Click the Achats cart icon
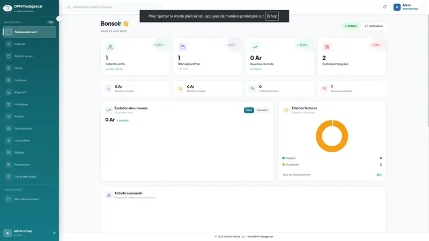Screen dimensions: 429x241 [x=9, y=116]
